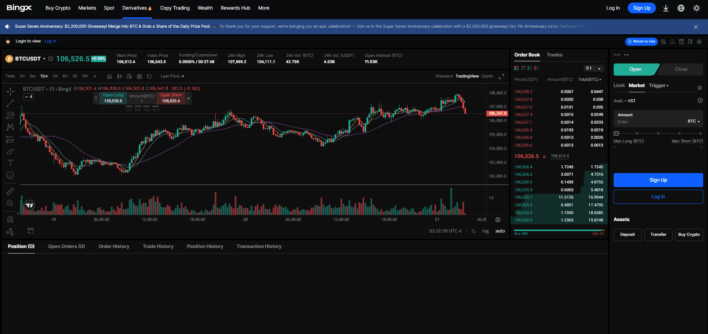Select the crosshair cursor tool
708x334 pixels.
click(10, 91)
